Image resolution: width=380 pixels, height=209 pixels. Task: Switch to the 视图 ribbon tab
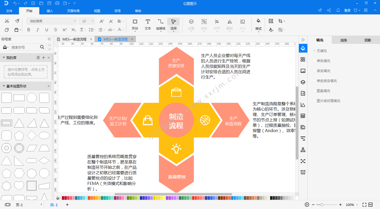pyautogui.click(x=97, y=11)
